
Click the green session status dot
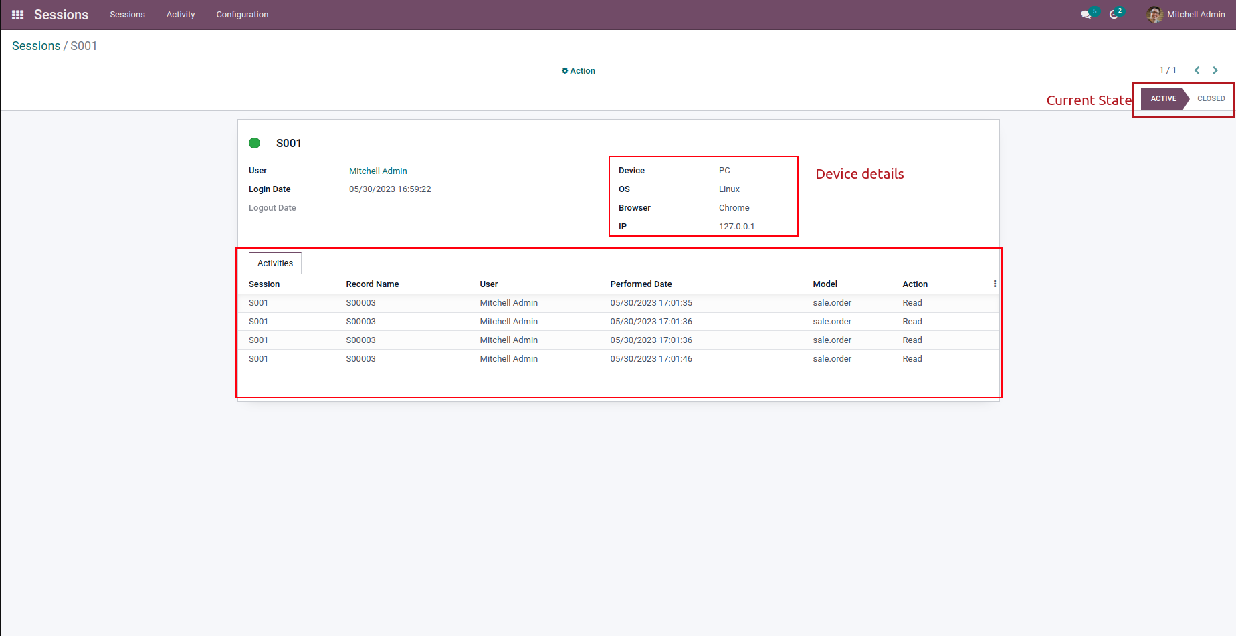click(x=255, y=143)
